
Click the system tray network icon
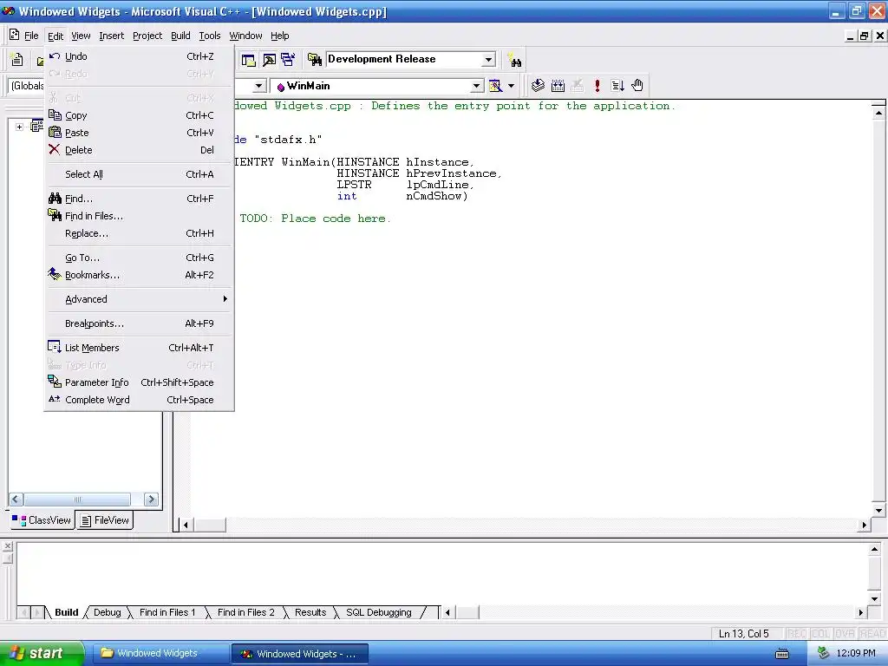[823, 654]
